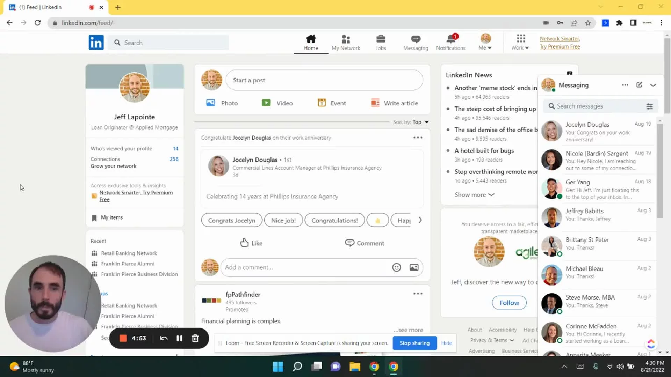Click the My items bookmark icon
The width and height of the screenshot is (671, 377).
[94, 218]
